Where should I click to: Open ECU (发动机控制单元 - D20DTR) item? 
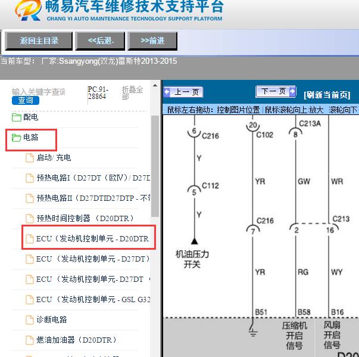[x=93, y=238]
